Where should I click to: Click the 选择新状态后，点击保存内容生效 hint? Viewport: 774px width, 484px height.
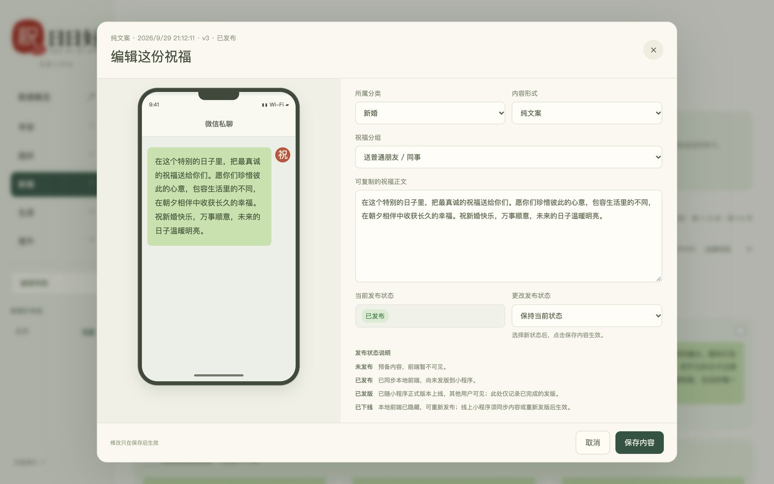pyautogui.click(x=559, y=335)
